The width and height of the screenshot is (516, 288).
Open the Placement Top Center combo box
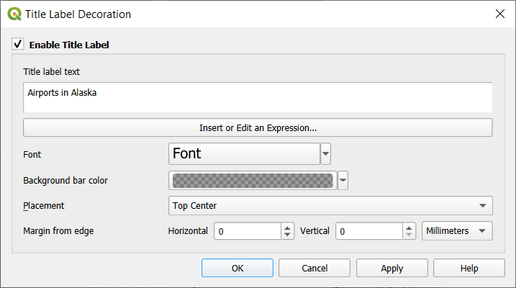point(330,206)
